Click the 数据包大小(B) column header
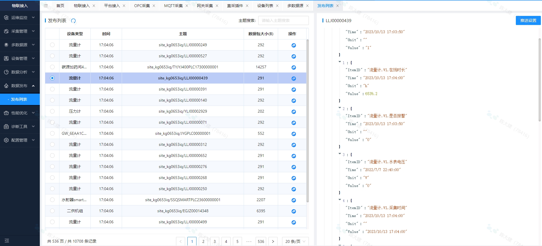This screenshot has width=542, height=246. pyautogui.click(x=261, y=34)
